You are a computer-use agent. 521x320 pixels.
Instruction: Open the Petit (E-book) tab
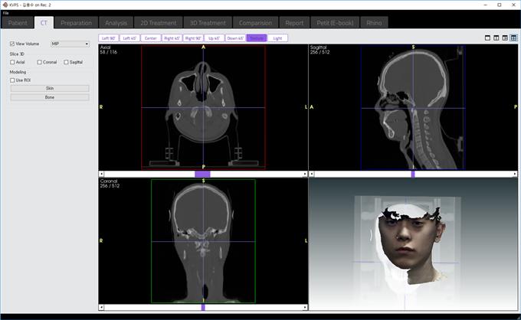[335, 23]
